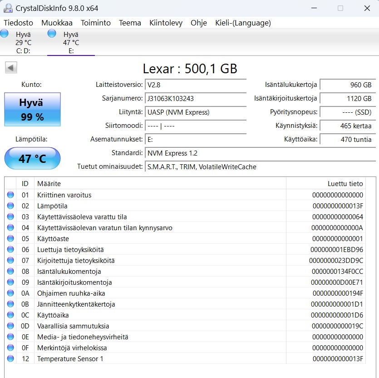Click the Liityntä UASP (NVM Express) field
The height and width of the screenshot is (378, 379).
pos(196,112)
